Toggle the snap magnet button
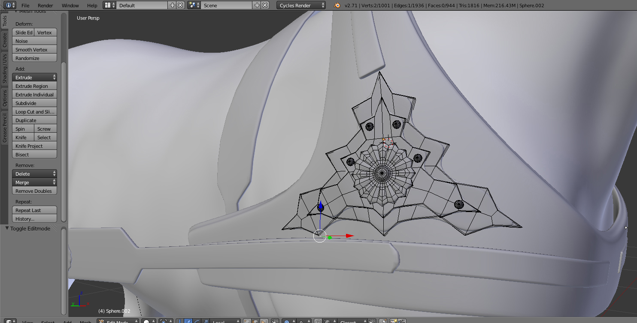The height and width of the screenshot is (323, 637). [x=318, y=321]
